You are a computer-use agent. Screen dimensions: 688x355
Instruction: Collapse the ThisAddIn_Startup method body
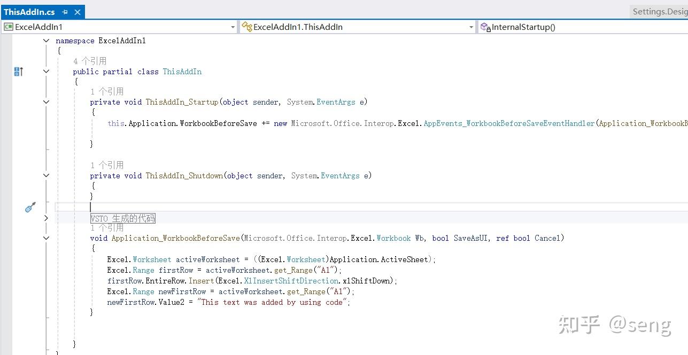pos(46,101)
